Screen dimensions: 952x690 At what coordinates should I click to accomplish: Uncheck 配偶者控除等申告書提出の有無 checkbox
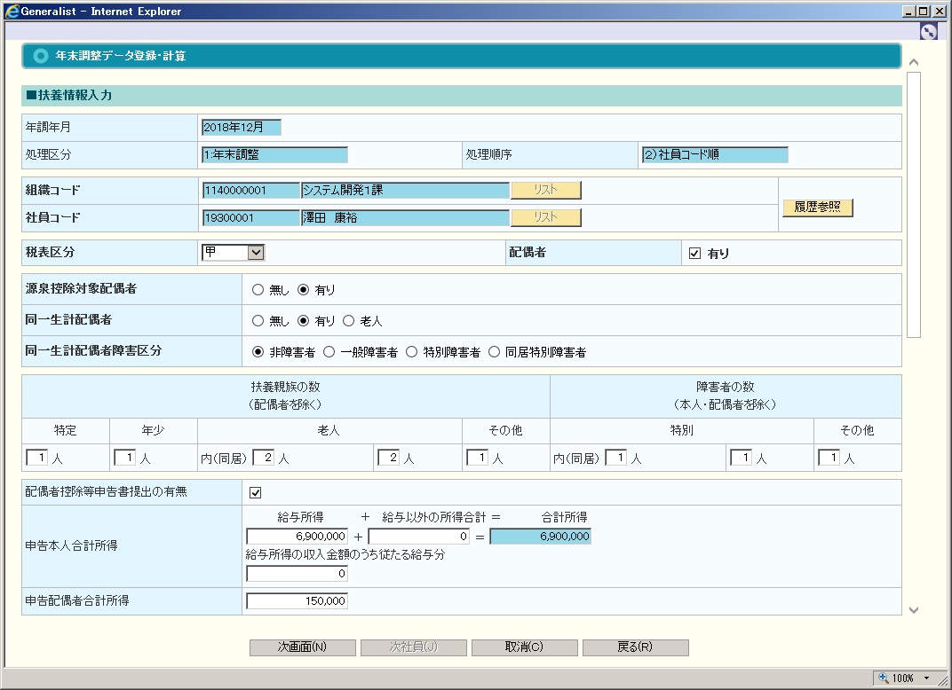(256, 493)
